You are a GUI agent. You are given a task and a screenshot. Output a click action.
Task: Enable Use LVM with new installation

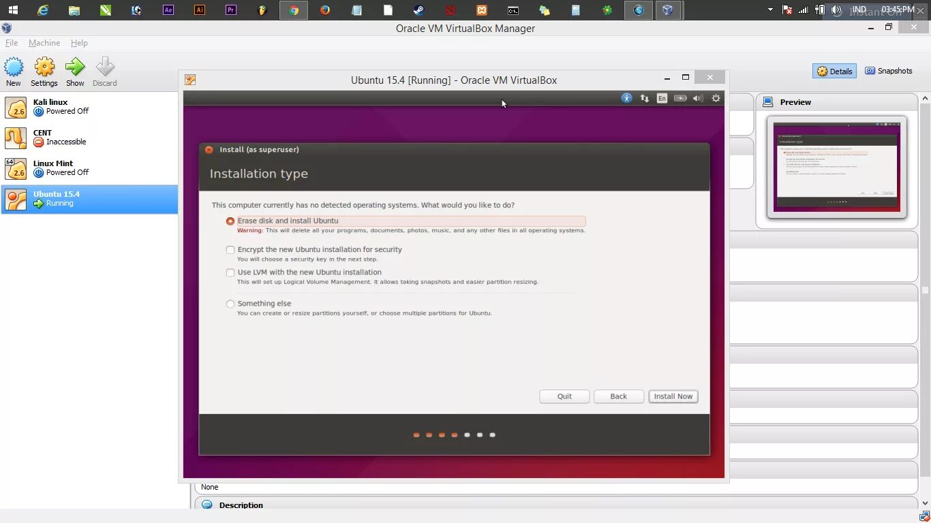(x=230, y=272)
